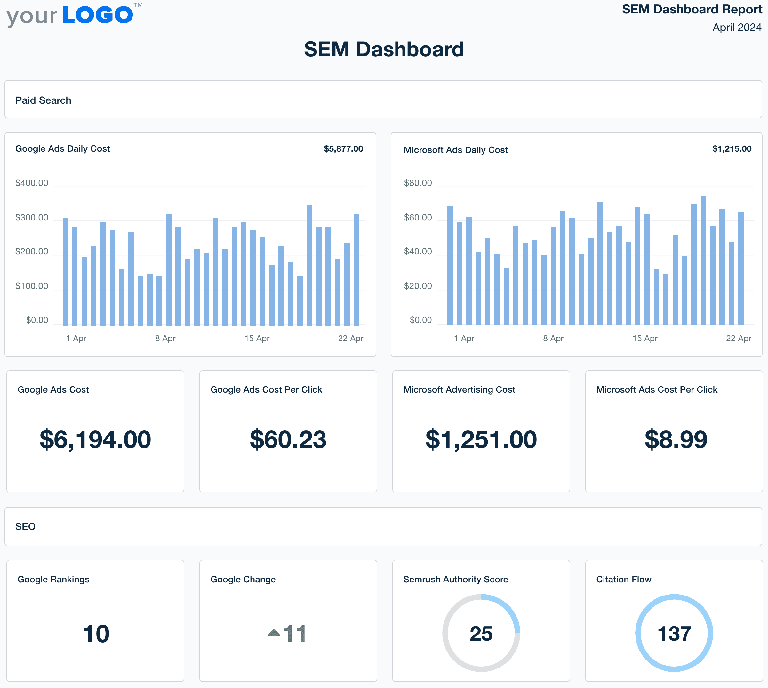
Task: Collapse the SEO section
Action: (25, 526)
